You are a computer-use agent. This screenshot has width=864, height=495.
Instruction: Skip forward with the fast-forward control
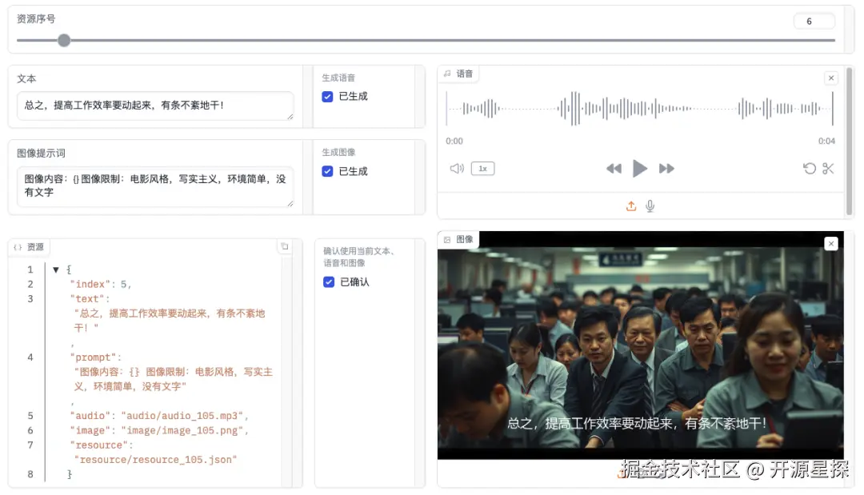click(x=666, y=168)
